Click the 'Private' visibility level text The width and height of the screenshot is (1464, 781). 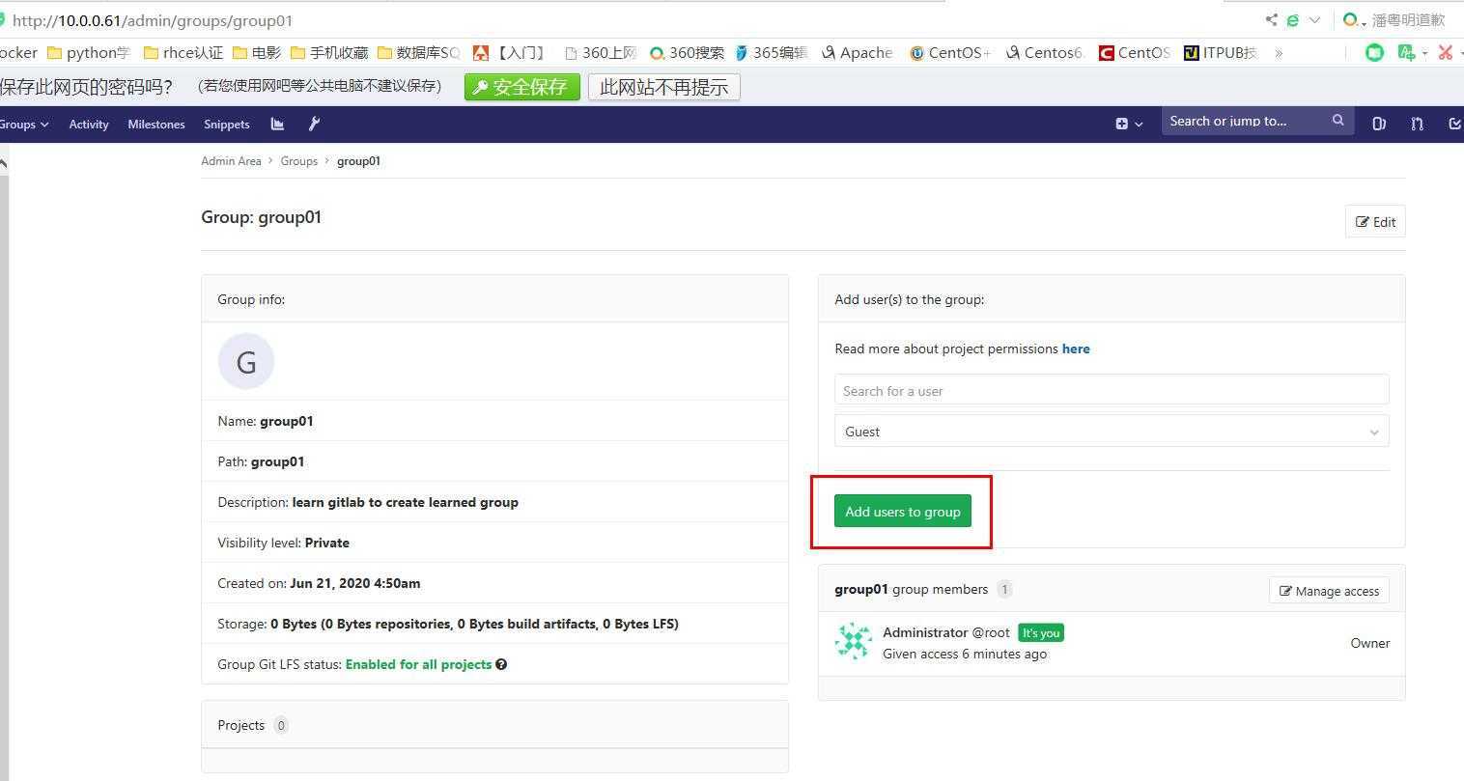(x=327, y=543)
